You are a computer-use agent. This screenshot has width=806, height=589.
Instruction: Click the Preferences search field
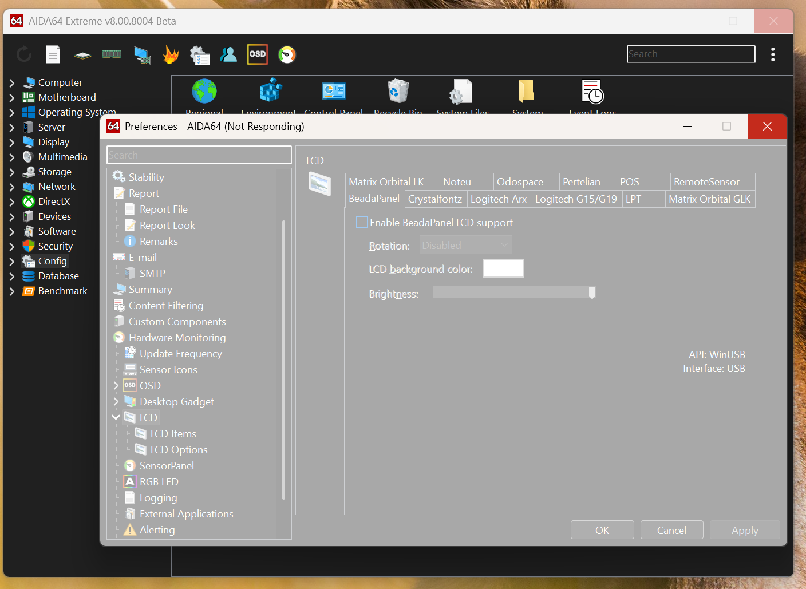(199, 155)
